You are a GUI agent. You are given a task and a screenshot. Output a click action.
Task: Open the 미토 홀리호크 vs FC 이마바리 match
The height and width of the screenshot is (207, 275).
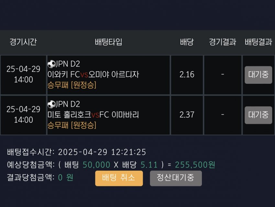[x=93, y=114]
